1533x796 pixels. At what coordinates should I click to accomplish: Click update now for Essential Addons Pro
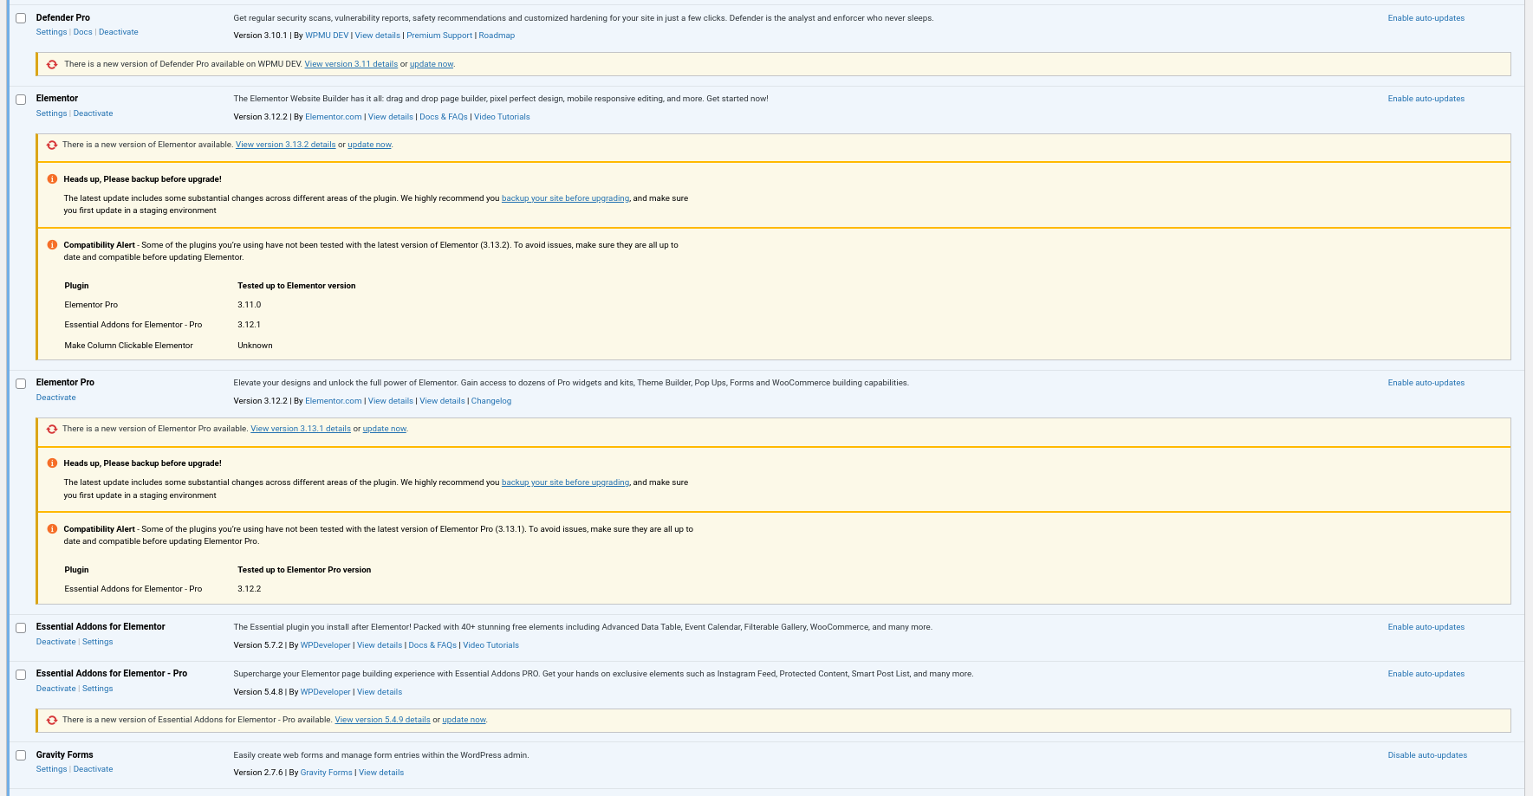click(464, 720)
